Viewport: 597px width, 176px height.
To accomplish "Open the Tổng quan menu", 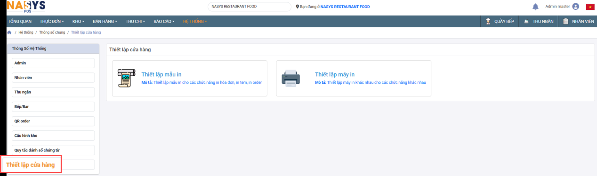I will 19,22.
